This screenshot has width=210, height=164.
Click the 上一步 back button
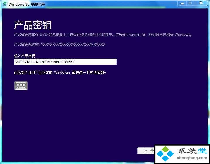(146, 151)
